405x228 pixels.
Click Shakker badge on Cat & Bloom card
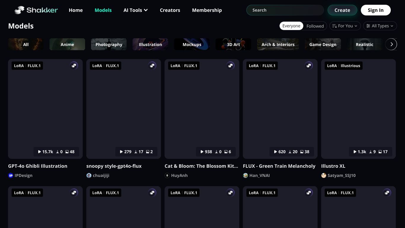pyautogui.click(x=230, y=66)
